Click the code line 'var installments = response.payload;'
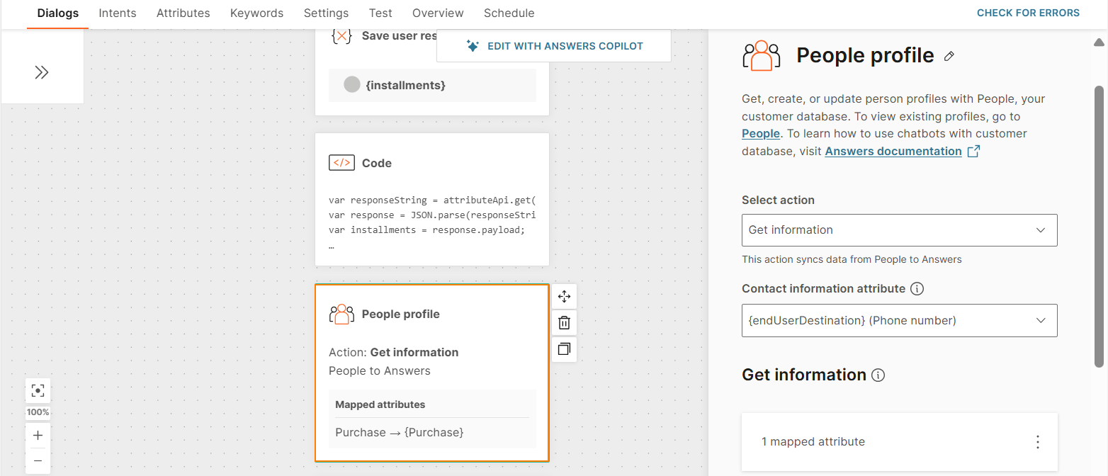Viewport: 1108px width, 476px height. 427,230
